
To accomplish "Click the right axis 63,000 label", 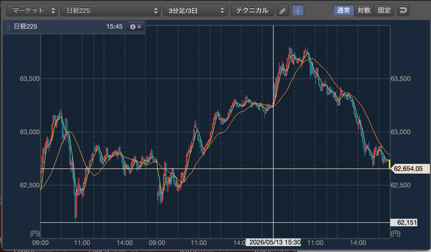I will [x=400, y=132].
